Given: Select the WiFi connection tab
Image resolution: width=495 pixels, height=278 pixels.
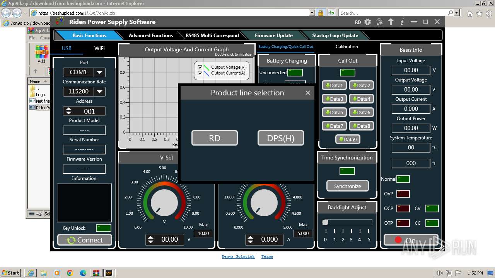Looking at the screenshot, I should click(99, 48).
